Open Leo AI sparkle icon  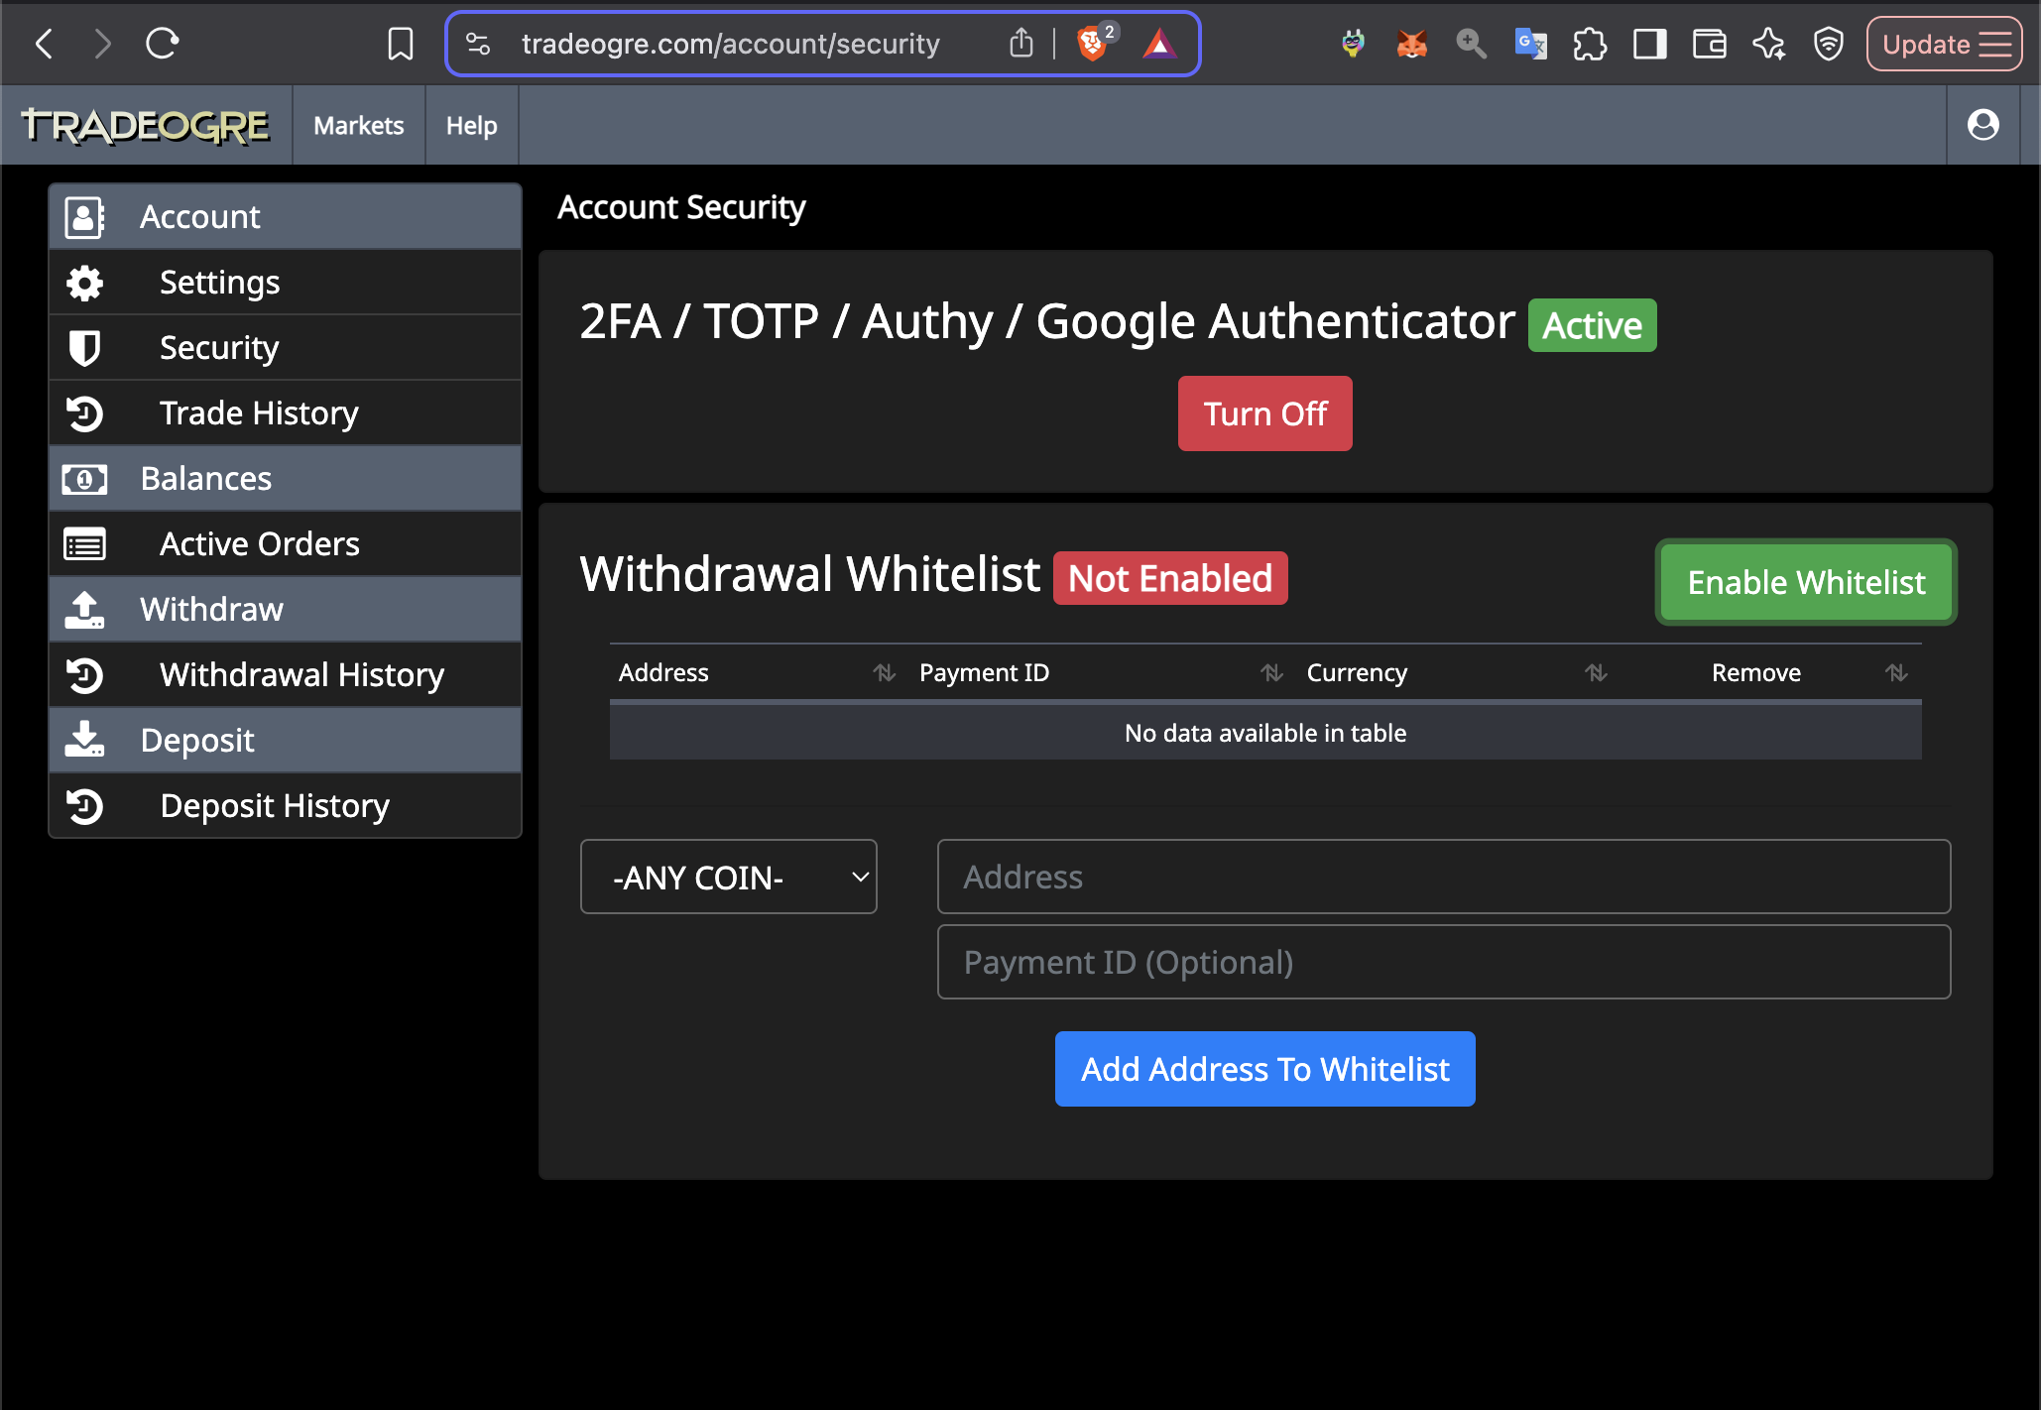(1768, 44)
